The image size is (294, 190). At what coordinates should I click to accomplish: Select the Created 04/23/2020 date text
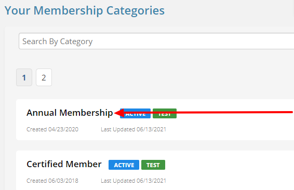[x=52, y=129]
